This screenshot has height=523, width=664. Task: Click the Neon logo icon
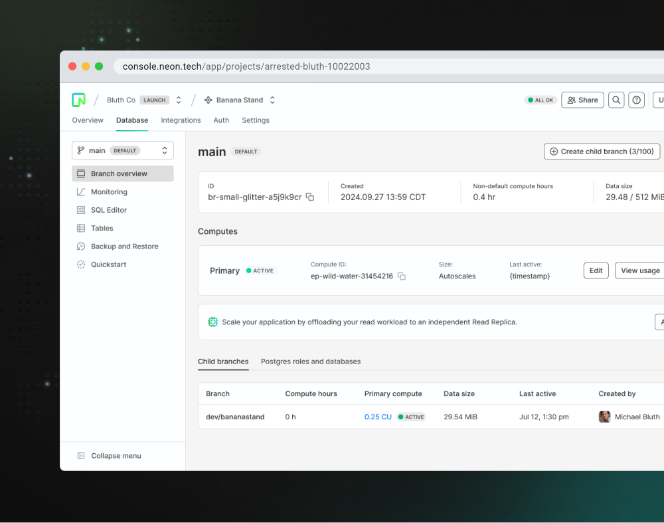click(79, 100)
